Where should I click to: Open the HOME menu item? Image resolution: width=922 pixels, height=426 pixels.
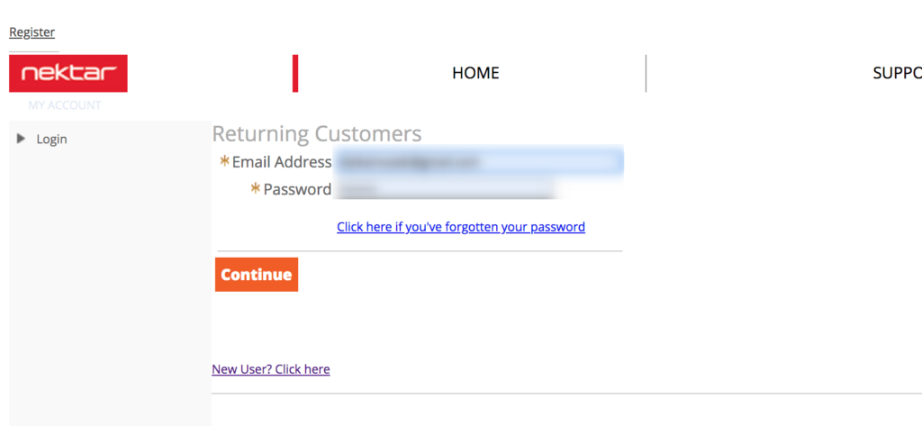[475, 73]
